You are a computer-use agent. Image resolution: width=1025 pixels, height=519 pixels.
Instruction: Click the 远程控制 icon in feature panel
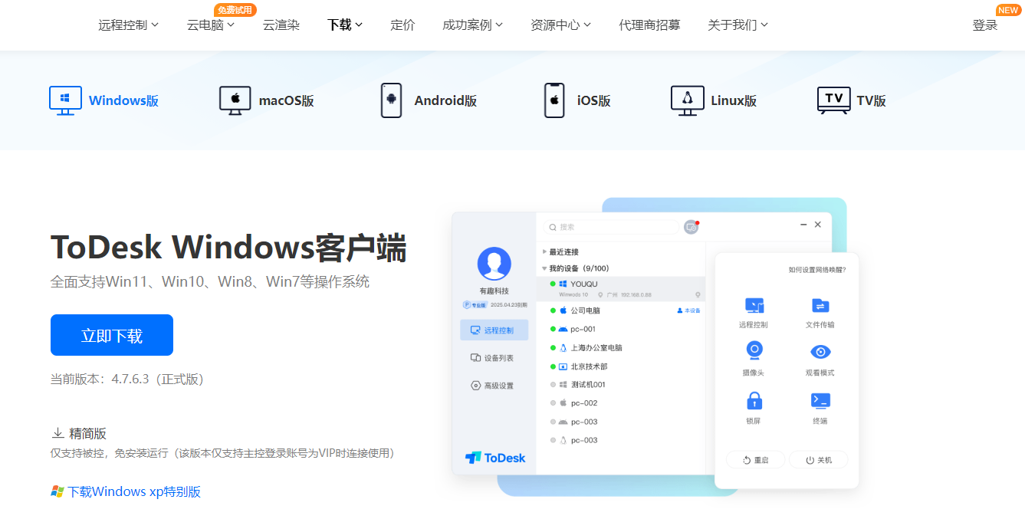click(754, 305)
